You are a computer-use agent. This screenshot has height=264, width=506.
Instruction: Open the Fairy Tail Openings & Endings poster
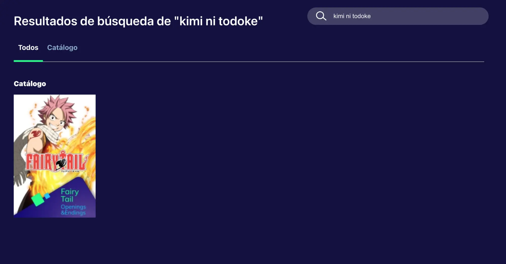click(x=55, y=156)
